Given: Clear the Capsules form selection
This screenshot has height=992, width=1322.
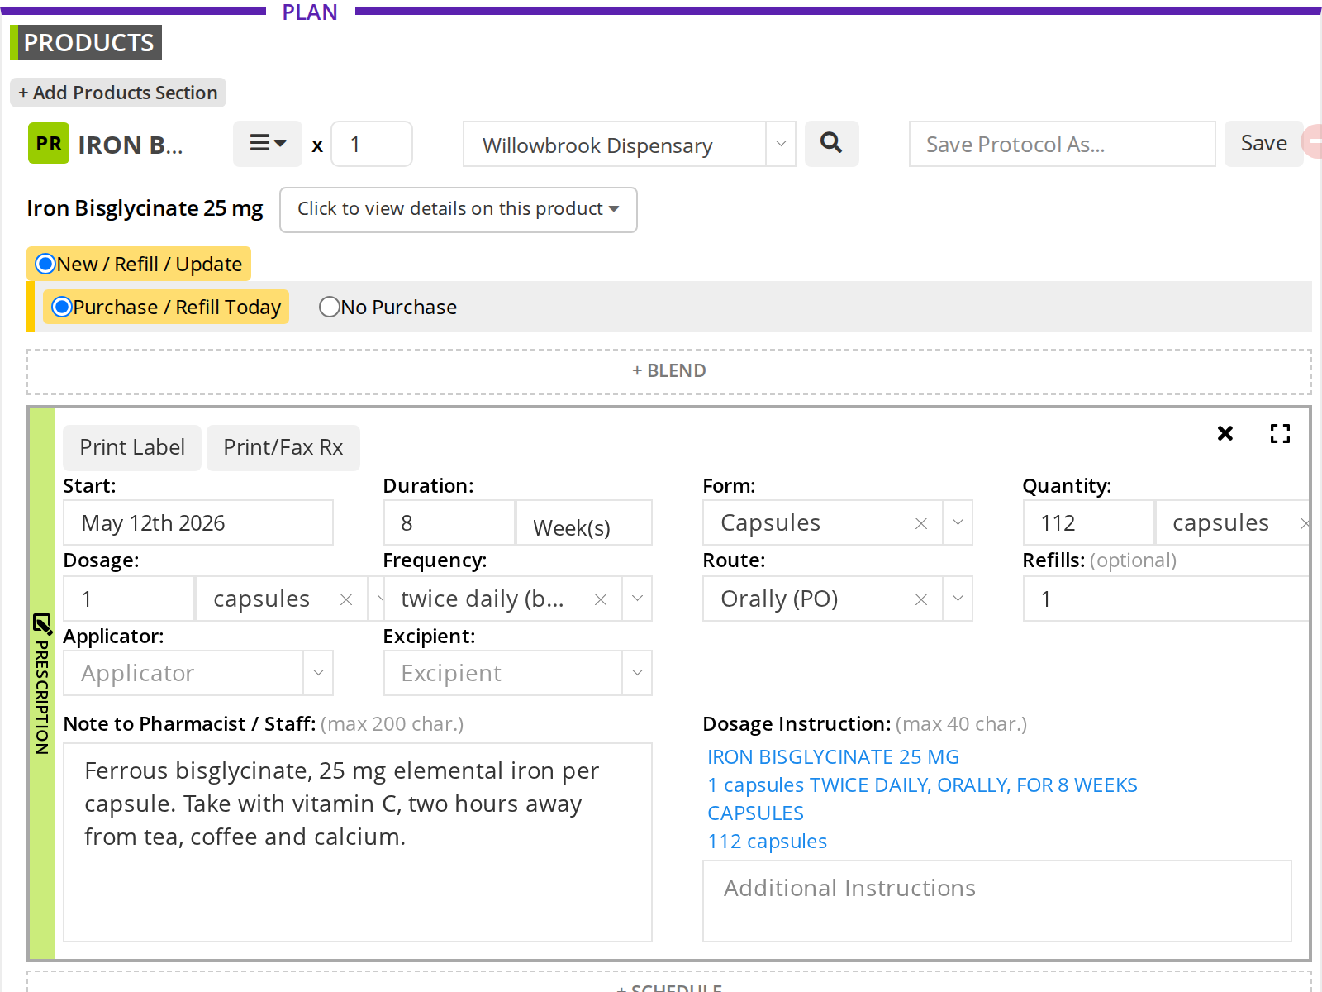Looking at the screenshot, I should [x=921, y=523].
